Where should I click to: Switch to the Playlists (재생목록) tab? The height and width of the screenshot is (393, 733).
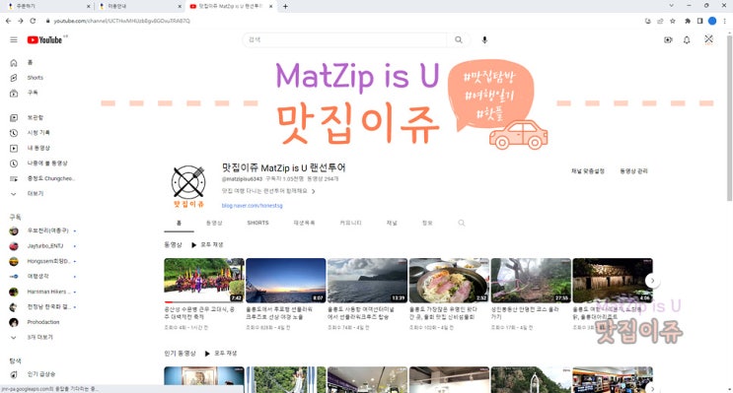tap(304, 224)
